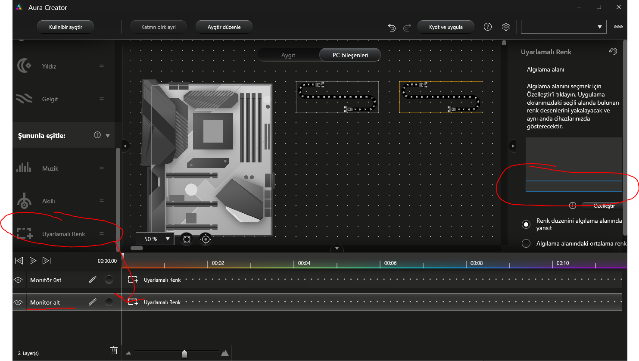Click the redo arrow icon
Screen dimensions: 639x361
click(x=407, y=27)
